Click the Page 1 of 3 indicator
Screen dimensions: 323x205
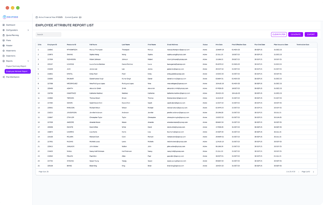tap(306, 172)
